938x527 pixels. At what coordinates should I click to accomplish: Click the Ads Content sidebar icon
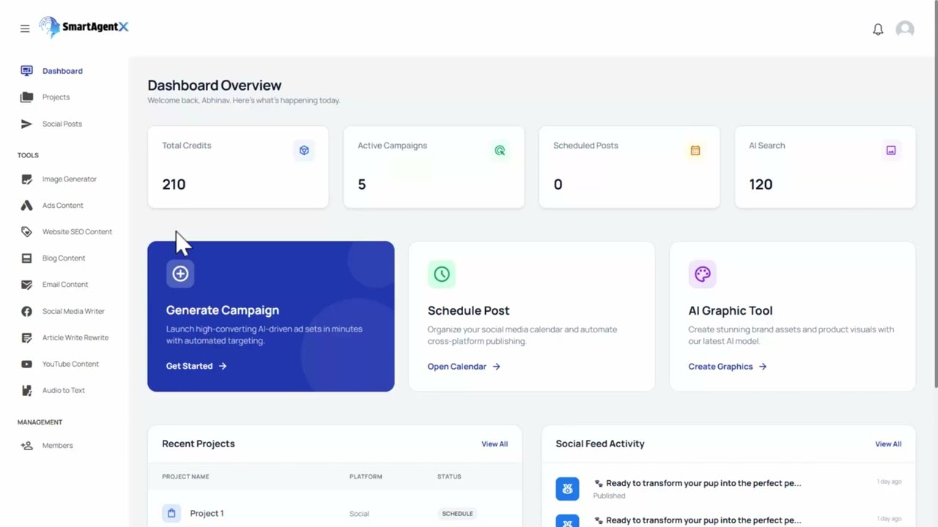pyautogui.click(x=26, y=205)
